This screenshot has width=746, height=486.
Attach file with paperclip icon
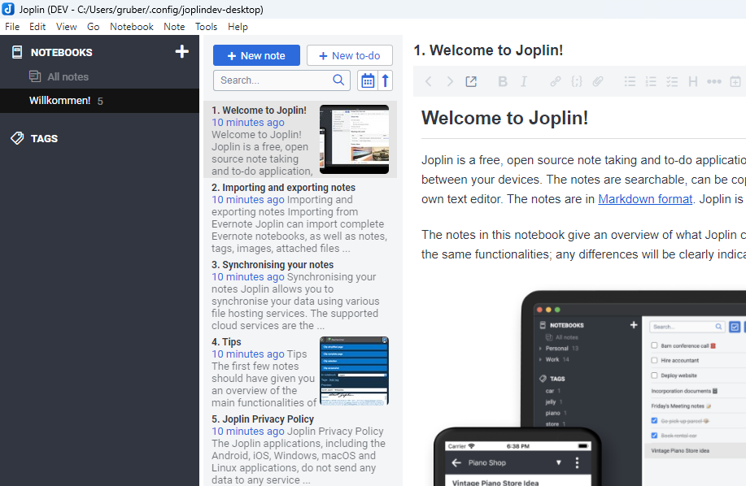click(598, 82)
